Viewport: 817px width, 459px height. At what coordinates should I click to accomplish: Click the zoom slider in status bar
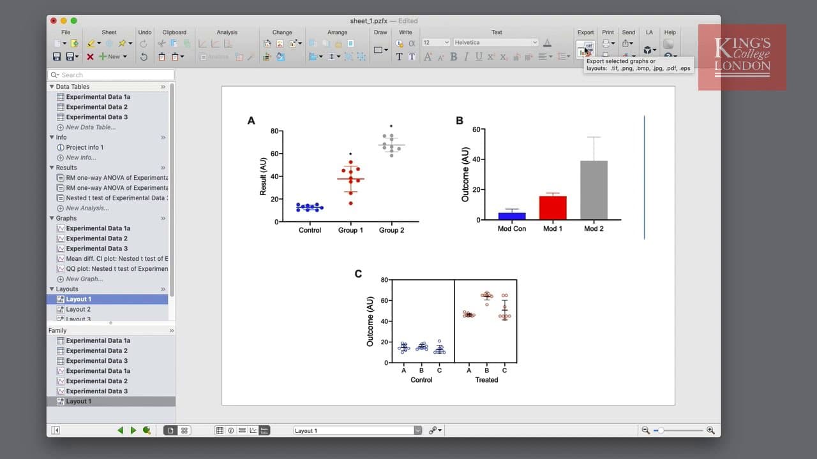pos(678,430)
